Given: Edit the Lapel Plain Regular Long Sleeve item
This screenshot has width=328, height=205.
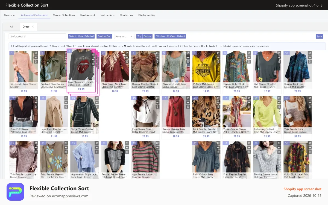Looking at the screenshot, I should point(66,98).
